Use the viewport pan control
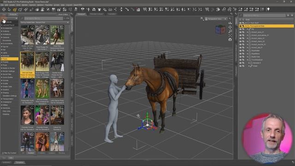 point(230,27)
